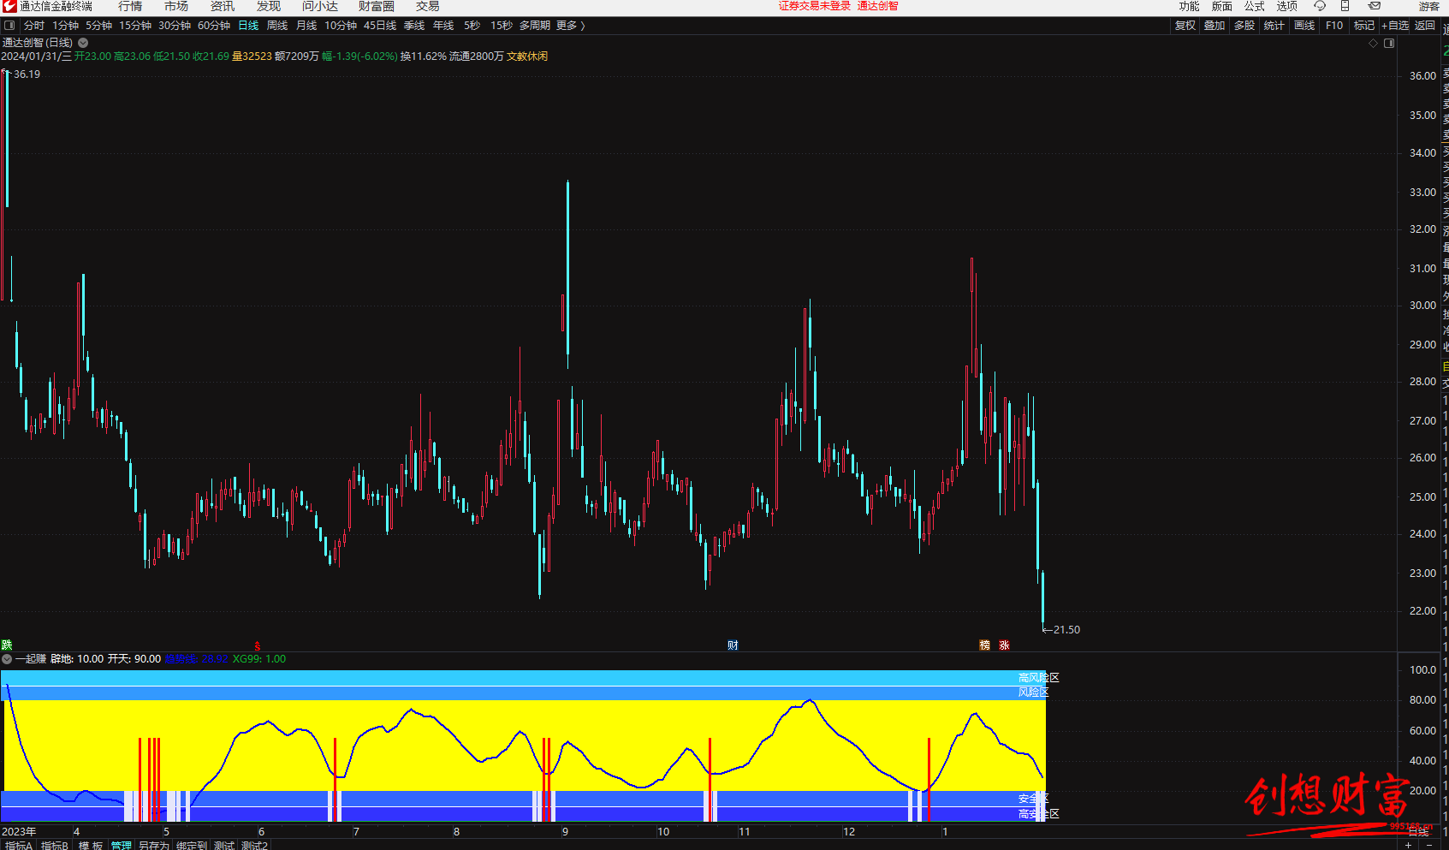Select the 指标B tab
Viewport: 1449px width, 850px height.
pos(55,845)
